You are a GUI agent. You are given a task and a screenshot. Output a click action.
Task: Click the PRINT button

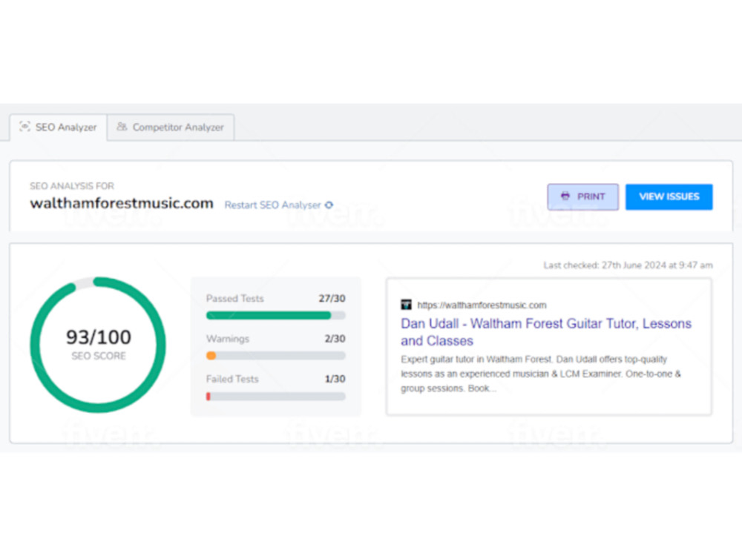(x=582, y=196)
